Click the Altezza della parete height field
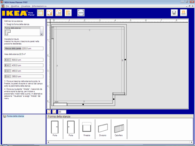 24,49
